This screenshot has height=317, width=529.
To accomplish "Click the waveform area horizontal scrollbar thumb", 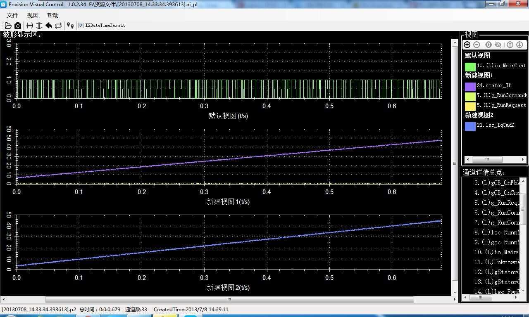I will click(229, 299).
